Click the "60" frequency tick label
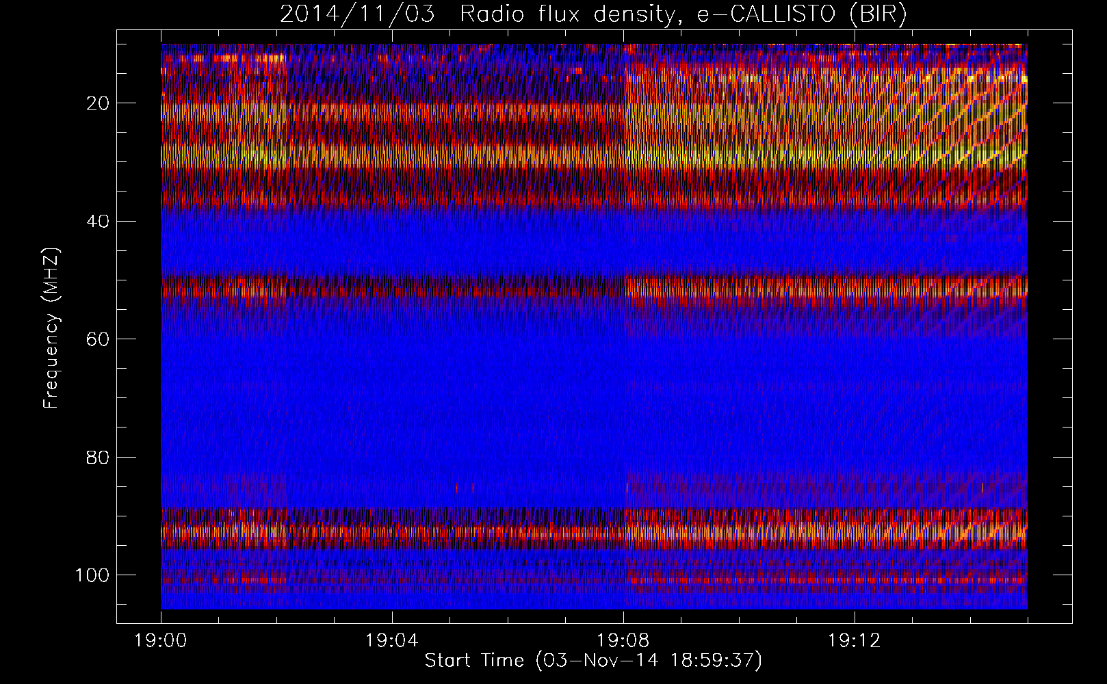 (x=99, y=339)
